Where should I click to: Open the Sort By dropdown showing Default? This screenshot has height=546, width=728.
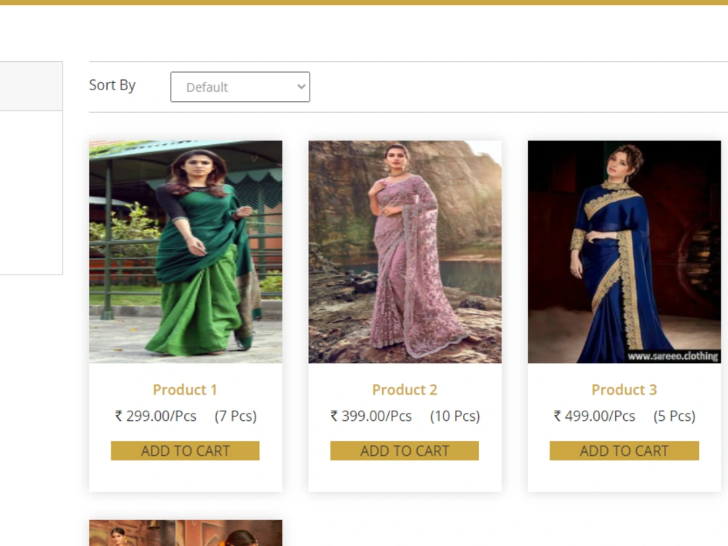(x=240, y=87)
